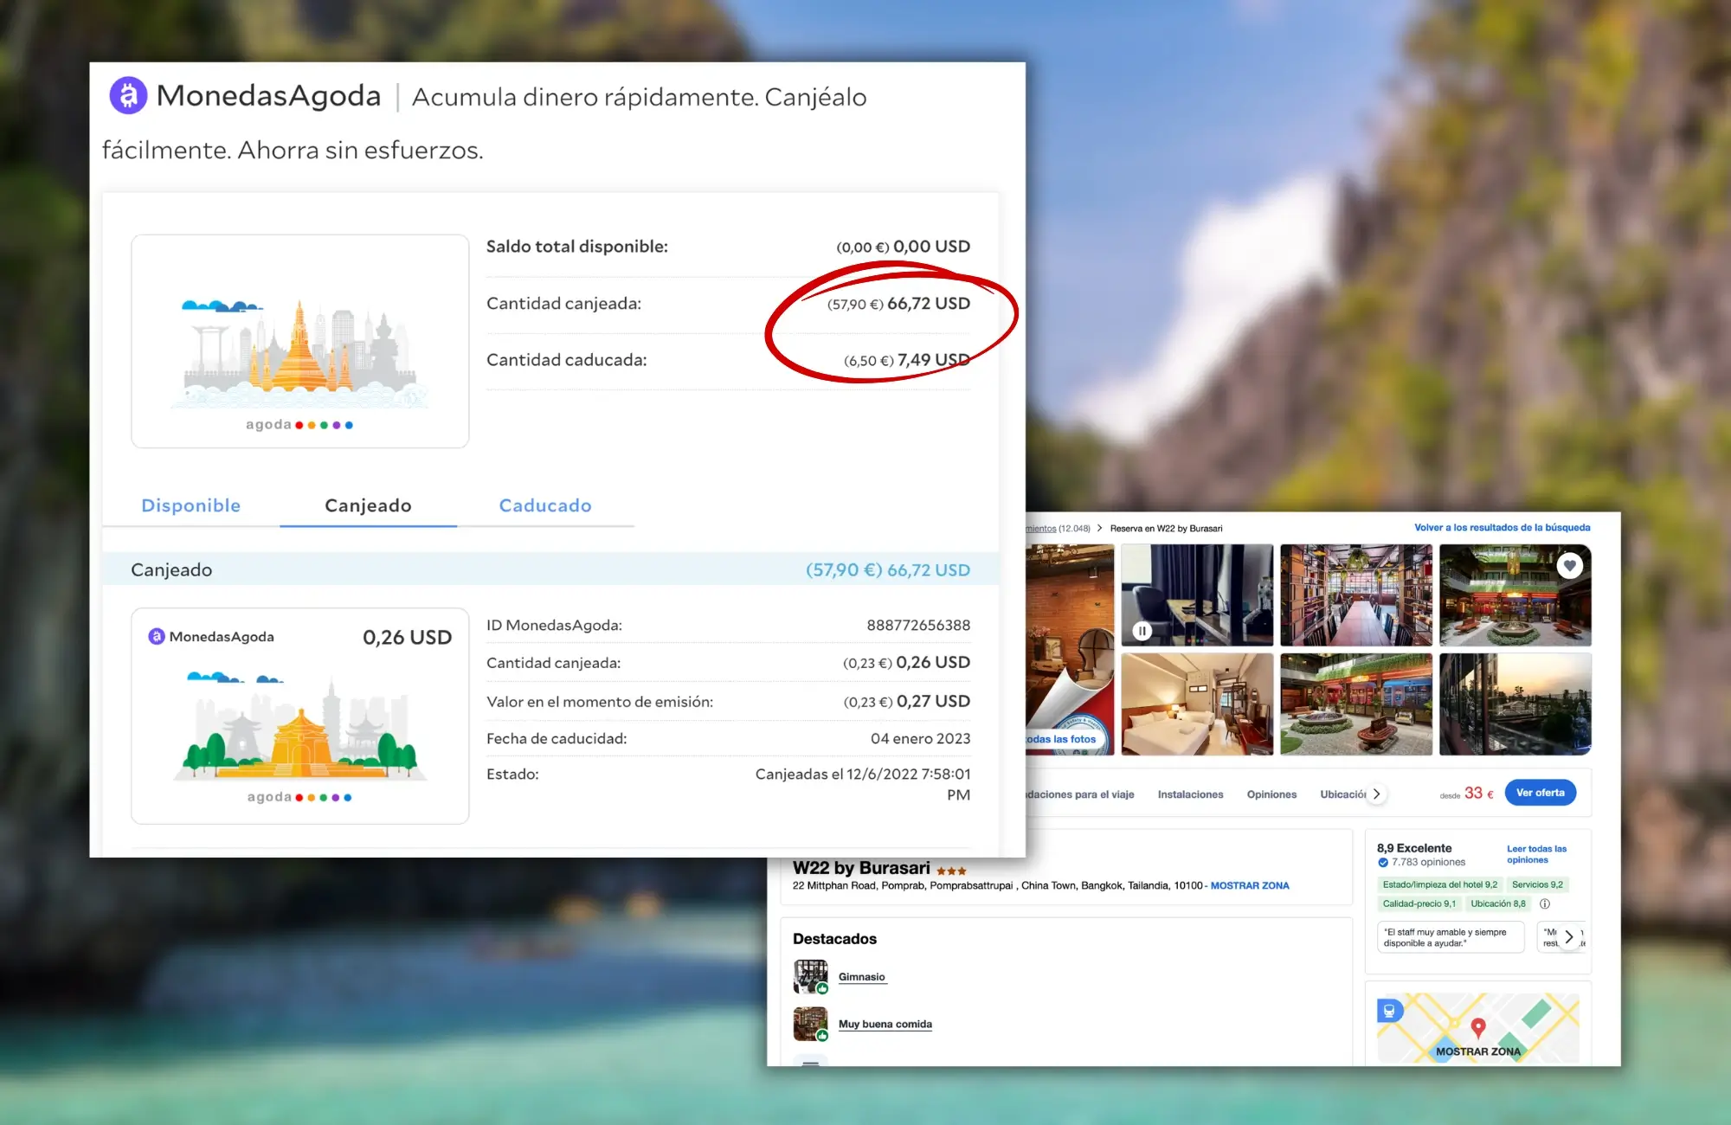Click the 0,26 USD MonedasAgoda coupon card
Viewport: 1731px width, 1125px height.
[299, 716]
